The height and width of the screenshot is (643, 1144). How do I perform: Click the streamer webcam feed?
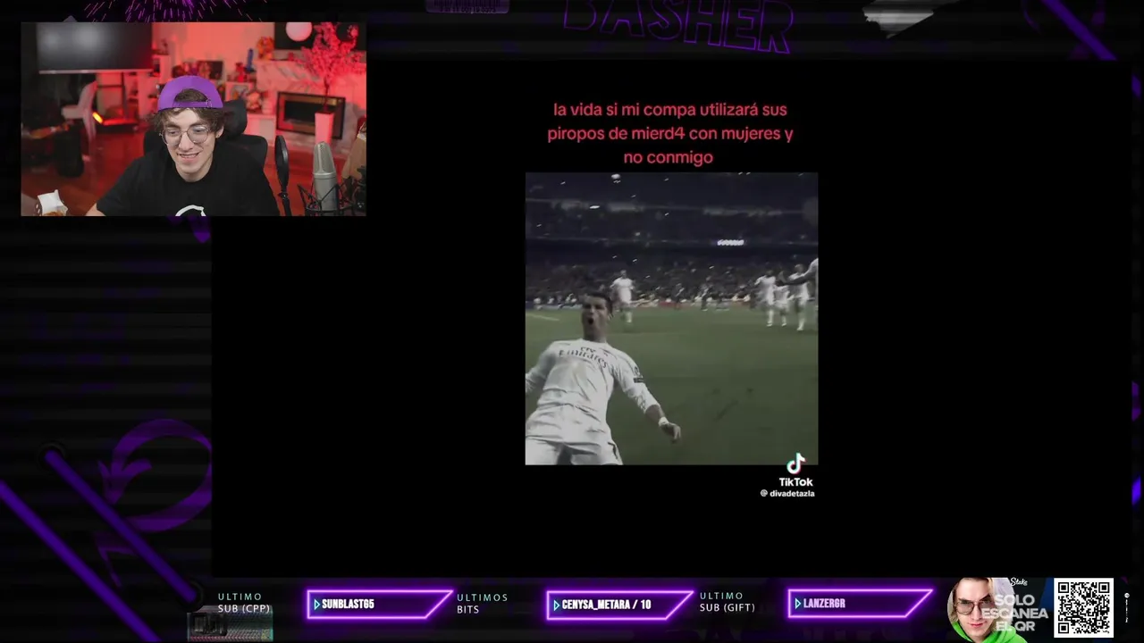(x=193, y=119)
